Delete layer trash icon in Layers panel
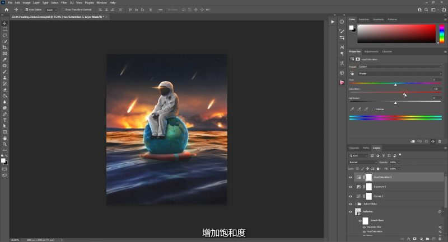The width and height of the screenshot is (448, 242). [440, 239]
